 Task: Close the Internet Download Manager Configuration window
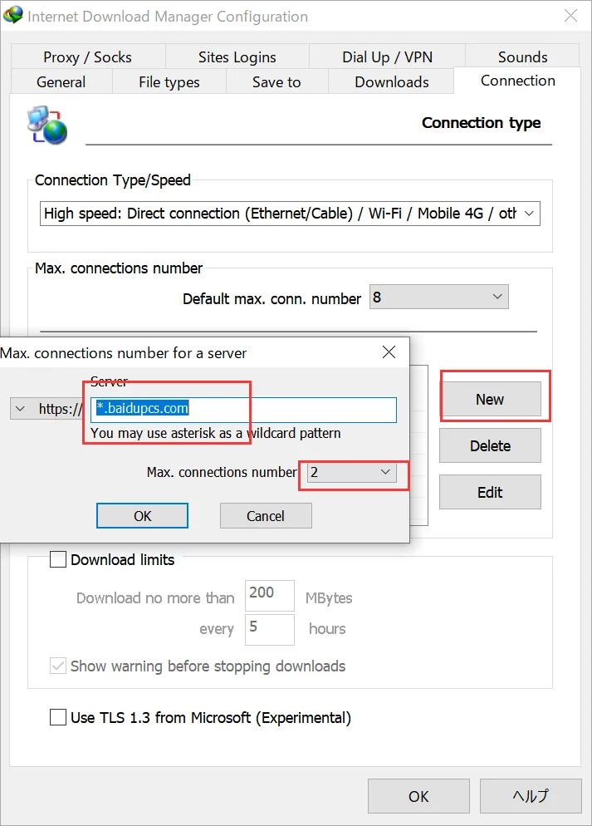pyautogui.click(x=570, y=16)
